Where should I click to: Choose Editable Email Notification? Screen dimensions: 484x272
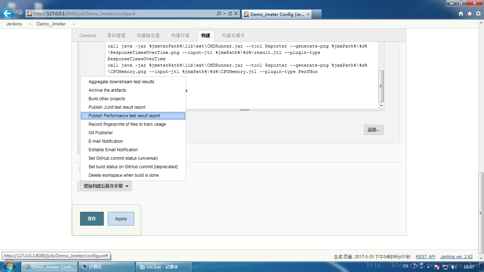click(x=133, y=150)
